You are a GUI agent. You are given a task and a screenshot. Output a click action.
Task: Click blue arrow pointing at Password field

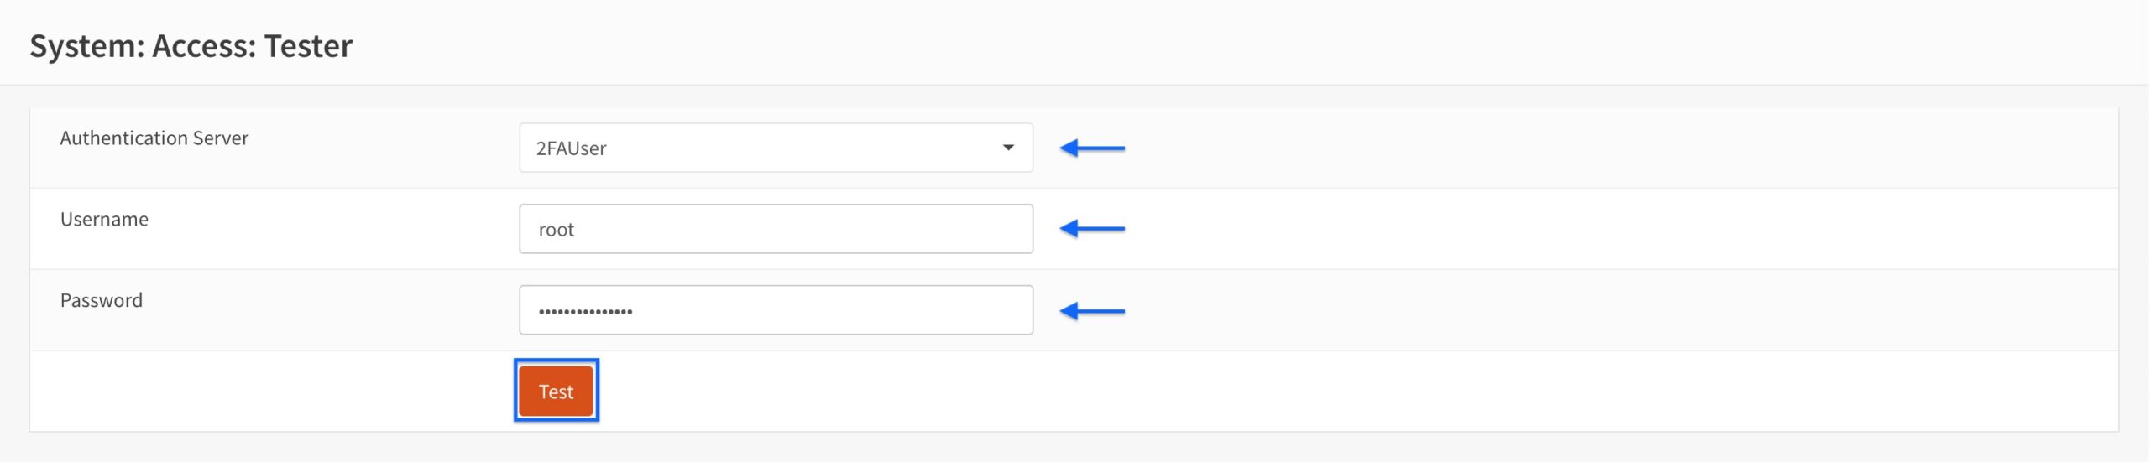(x=1091, y=311)
